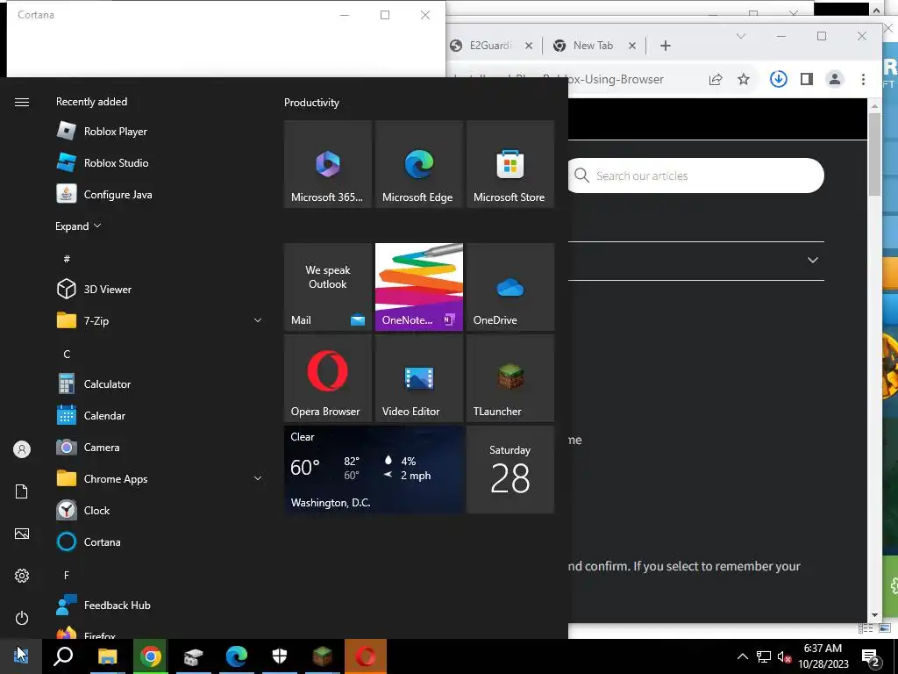Open the OneNote tile
This screenshot has width=898, height=674.
coord(418,287)
